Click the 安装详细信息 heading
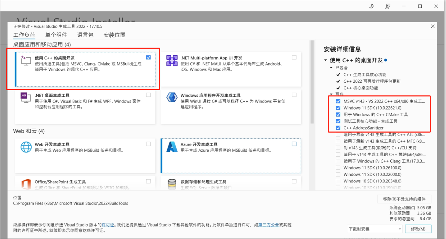This screenshot has height=239, width=446. [342, 49]
